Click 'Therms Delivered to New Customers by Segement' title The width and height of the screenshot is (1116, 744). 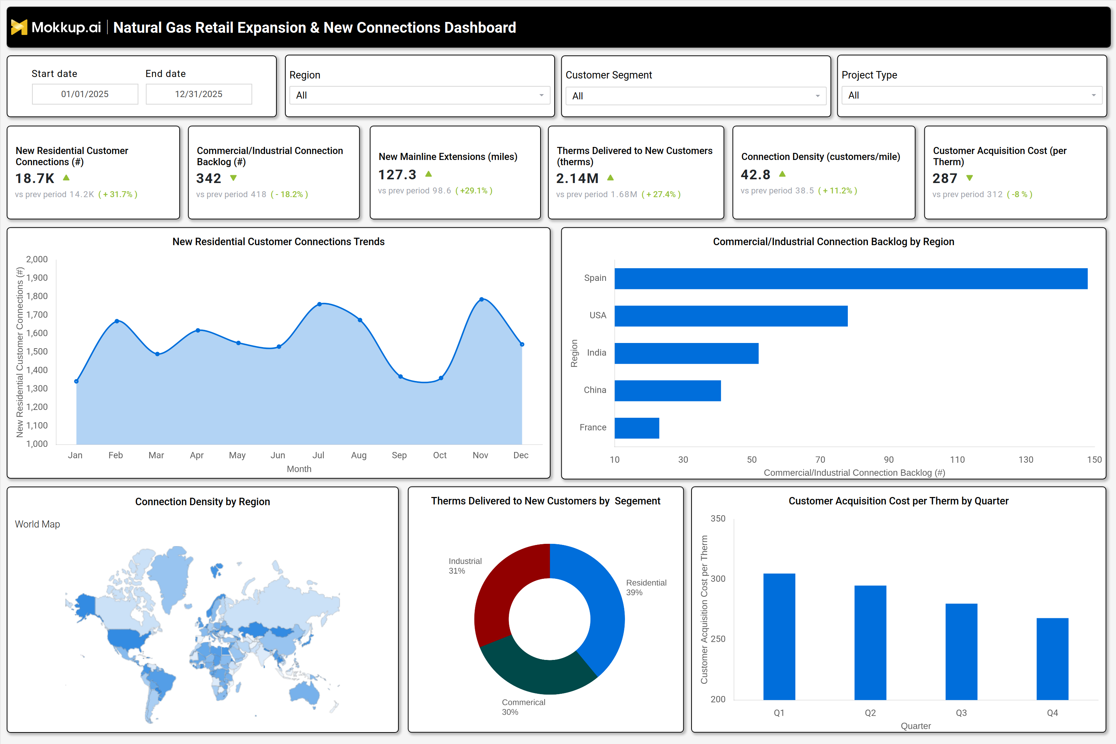tap(546, 501)
